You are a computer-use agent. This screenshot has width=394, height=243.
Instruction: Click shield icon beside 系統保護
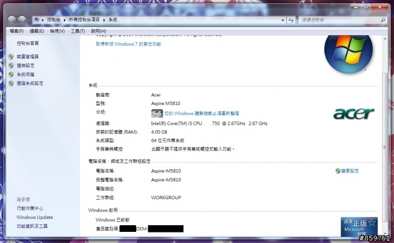11,74
